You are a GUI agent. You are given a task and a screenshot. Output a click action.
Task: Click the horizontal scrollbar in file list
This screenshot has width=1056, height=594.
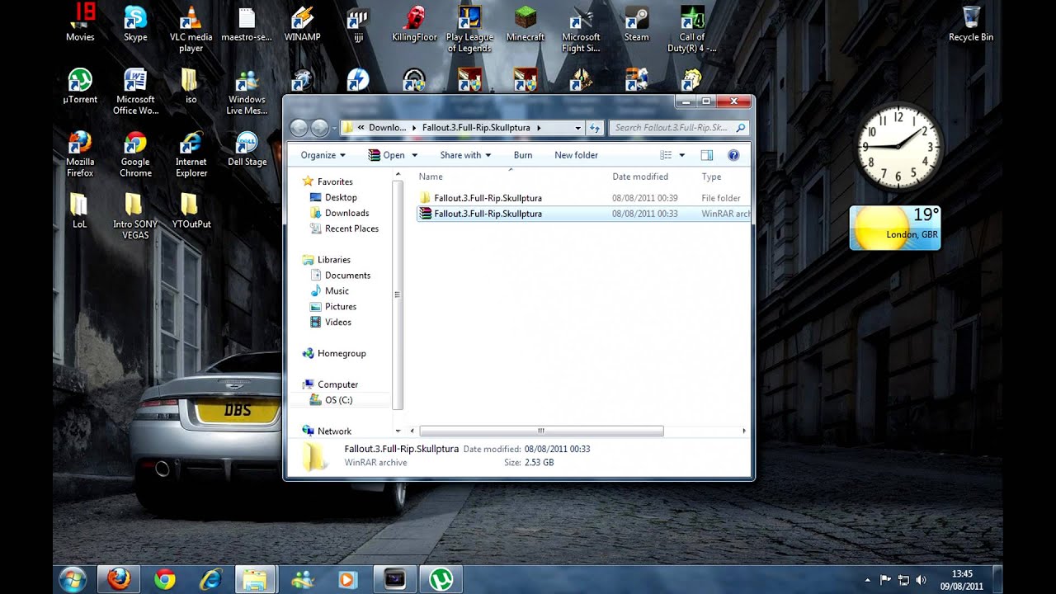pos(541,431)
